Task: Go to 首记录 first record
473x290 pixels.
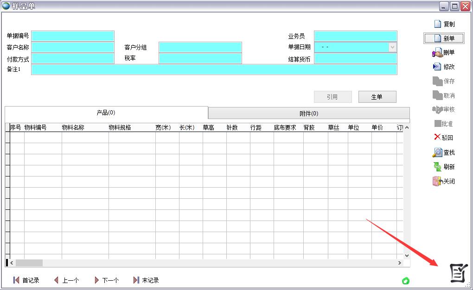Action: [x=26, y=280]
